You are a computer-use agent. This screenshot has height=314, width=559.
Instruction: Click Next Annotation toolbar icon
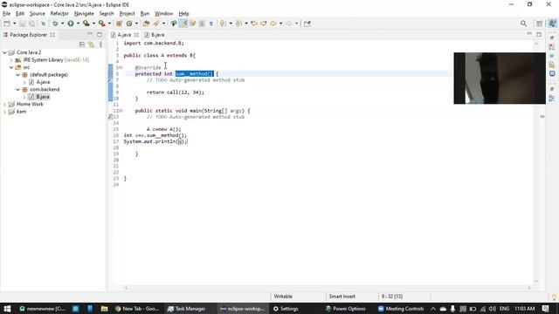[x=223, y=24]
